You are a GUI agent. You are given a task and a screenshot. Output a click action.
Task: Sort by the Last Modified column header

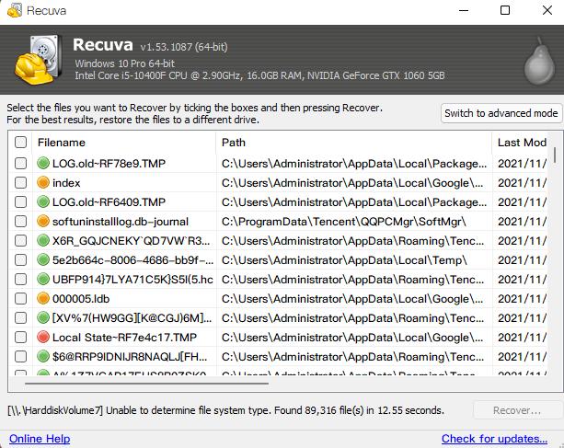click(x=522, y=143)
